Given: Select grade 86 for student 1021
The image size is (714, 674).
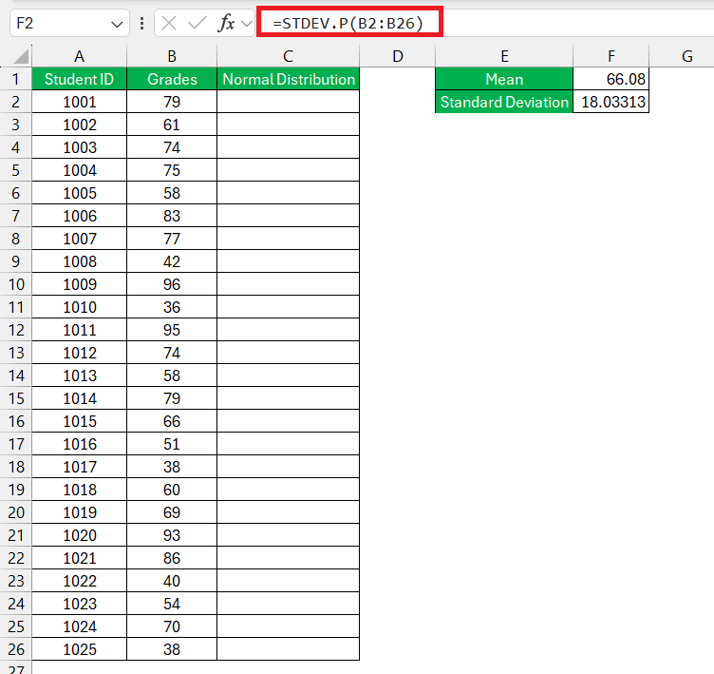Looking at the screenshot, I should [172, 558].
